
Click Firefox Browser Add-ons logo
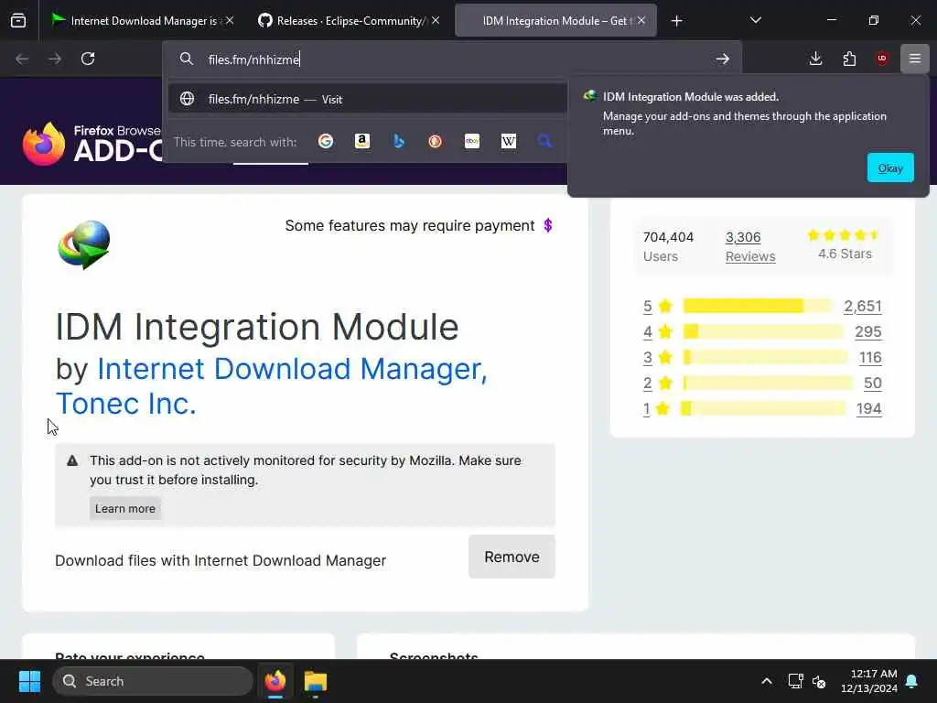[x=92, y=144]
